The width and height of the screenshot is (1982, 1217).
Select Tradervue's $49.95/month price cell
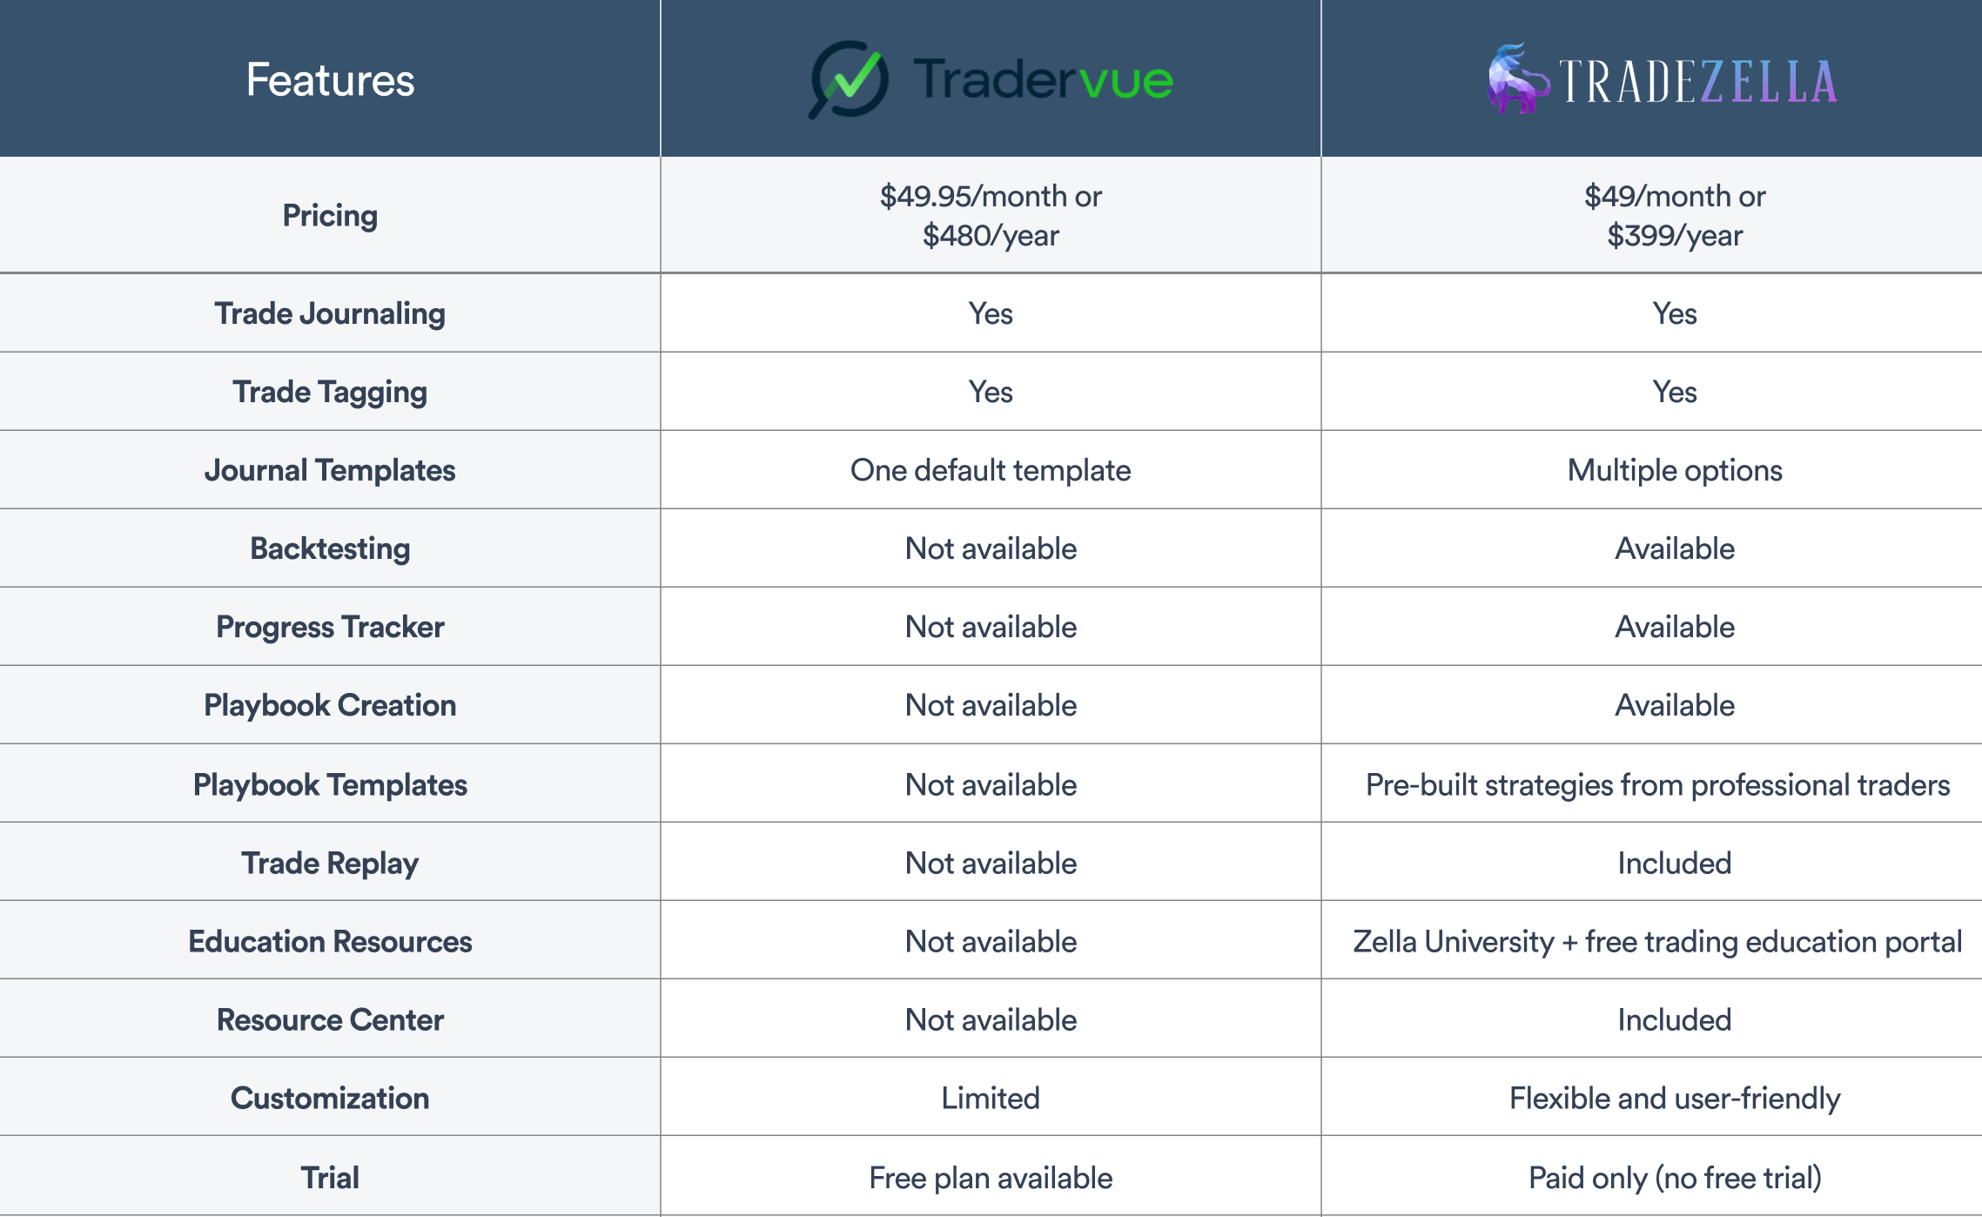991,215
